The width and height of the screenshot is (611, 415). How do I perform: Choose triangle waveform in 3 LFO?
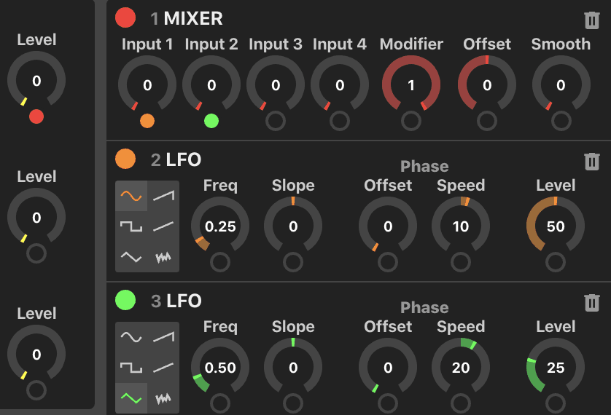131,398
